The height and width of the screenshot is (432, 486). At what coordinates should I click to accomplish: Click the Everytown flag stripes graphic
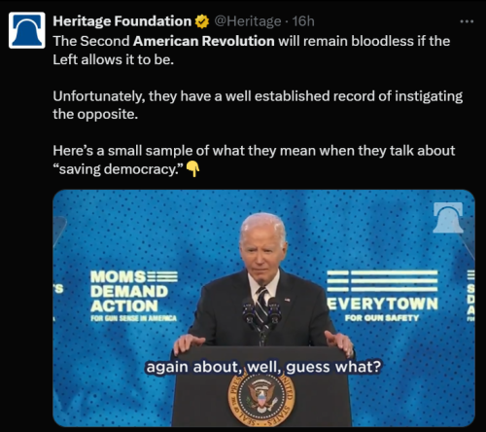pyautogui.click(x=382, y=281)
